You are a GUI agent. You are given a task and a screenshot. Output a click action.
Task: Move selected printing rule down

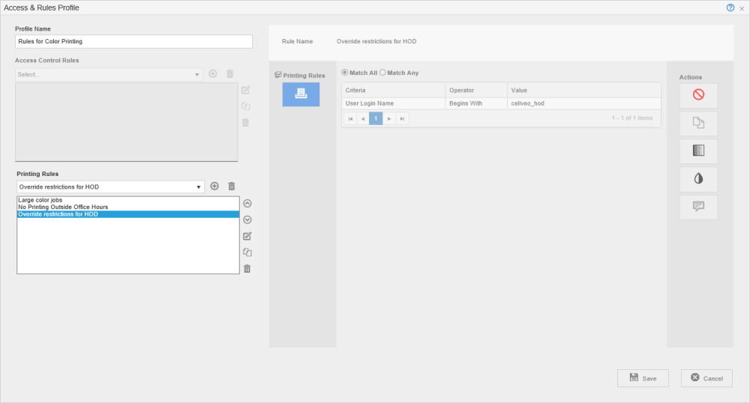(247, 219)
